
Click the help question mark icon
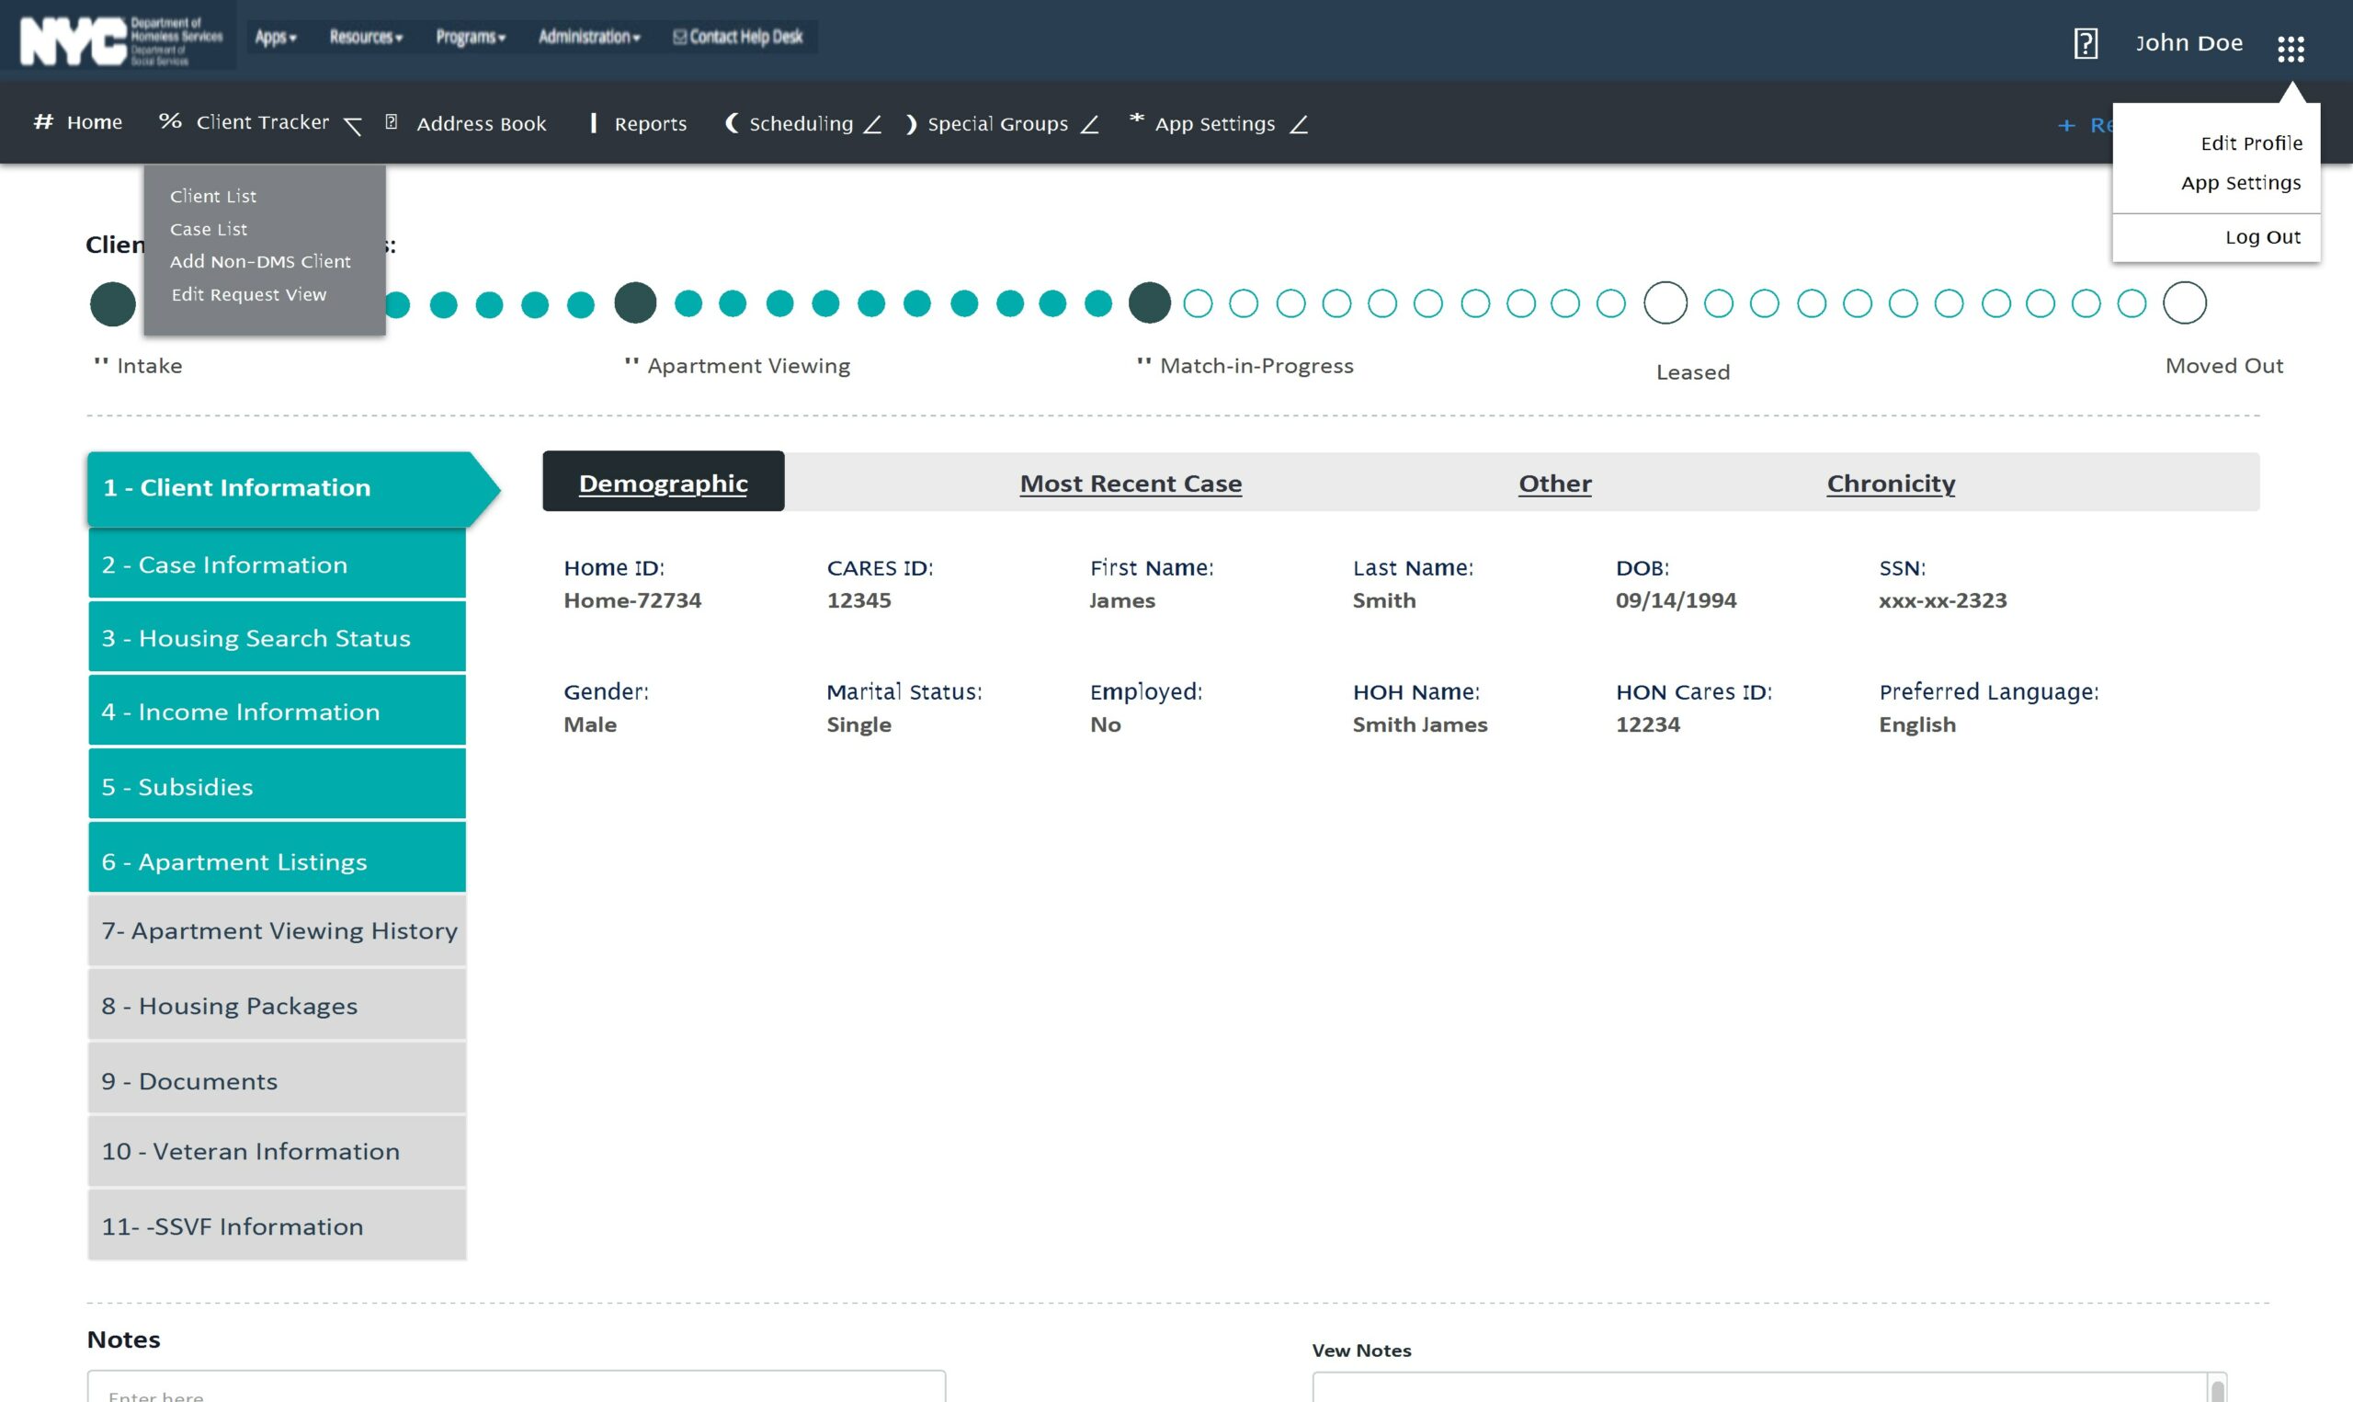pos(2086,42)
